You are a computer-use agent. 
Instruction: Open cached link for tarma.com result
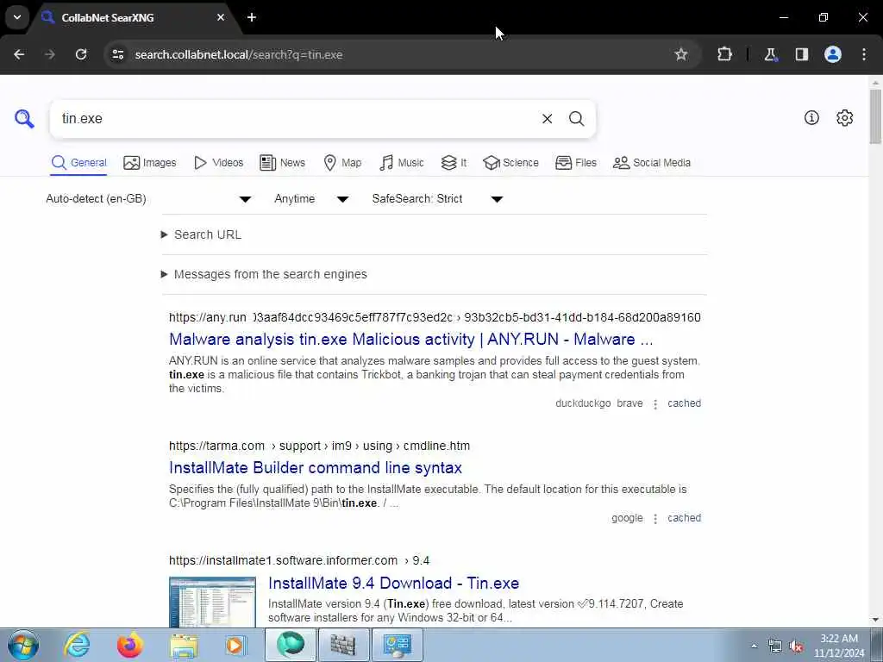[684, 518]
